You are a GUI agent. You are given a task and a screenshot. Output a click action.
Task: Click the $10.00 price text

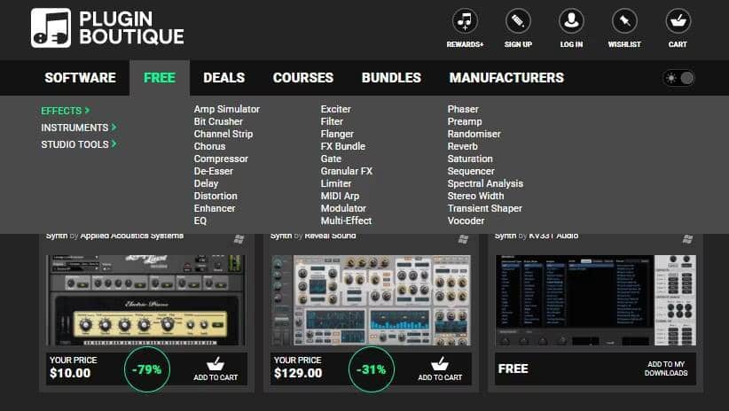click(x=70, y=374)
